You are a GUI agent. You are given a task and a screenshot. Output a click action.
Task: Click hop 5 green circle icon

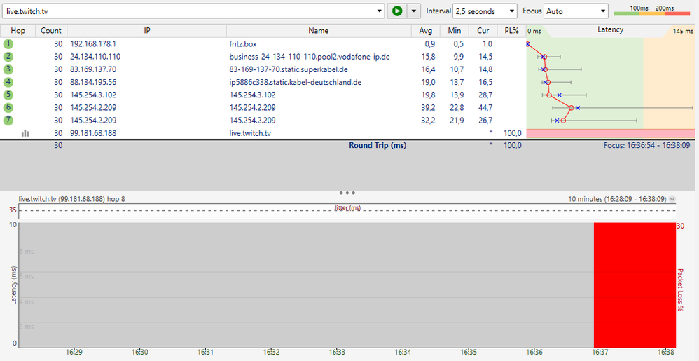(x=8, y=95)
